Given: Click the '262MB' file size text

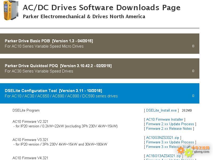Looking at the screenshot, I should click(x=187, y=111).
